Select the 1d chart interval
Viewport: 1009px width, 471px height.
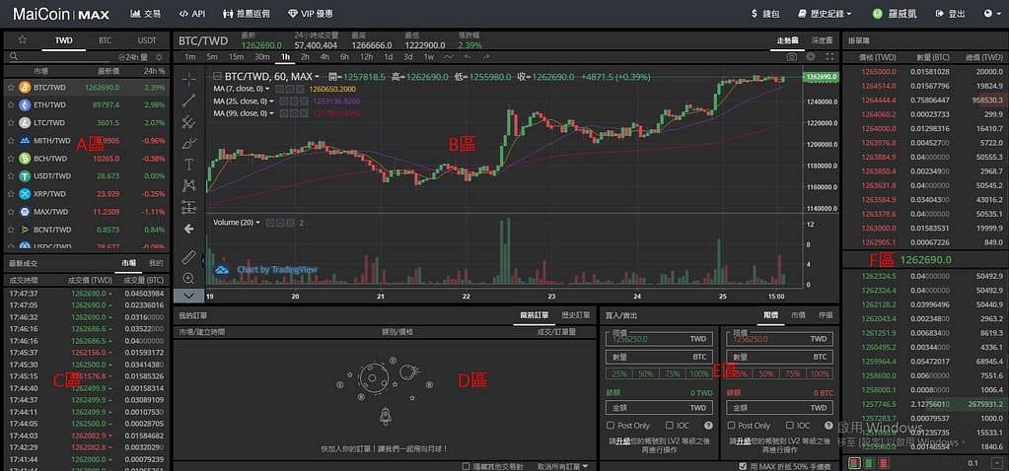click(388, 56)
